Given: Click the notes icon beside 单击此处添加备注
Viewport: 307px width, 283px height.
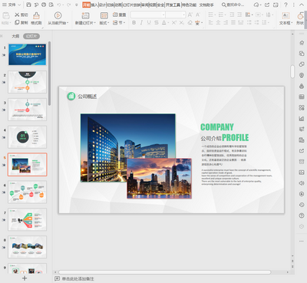Looking at the screenshot, I should pos(58,278).
